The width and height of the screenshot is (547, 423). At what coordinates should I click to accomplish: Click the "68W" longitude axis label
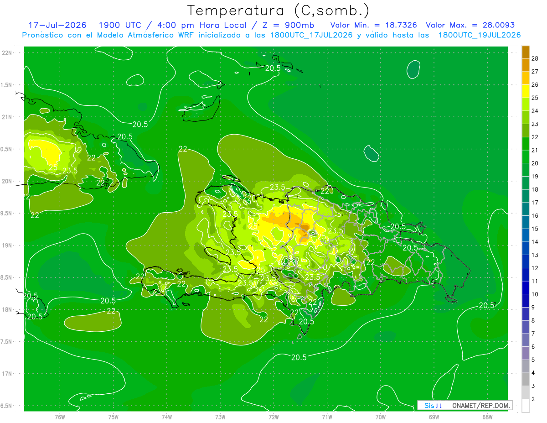tap(487, 417)
